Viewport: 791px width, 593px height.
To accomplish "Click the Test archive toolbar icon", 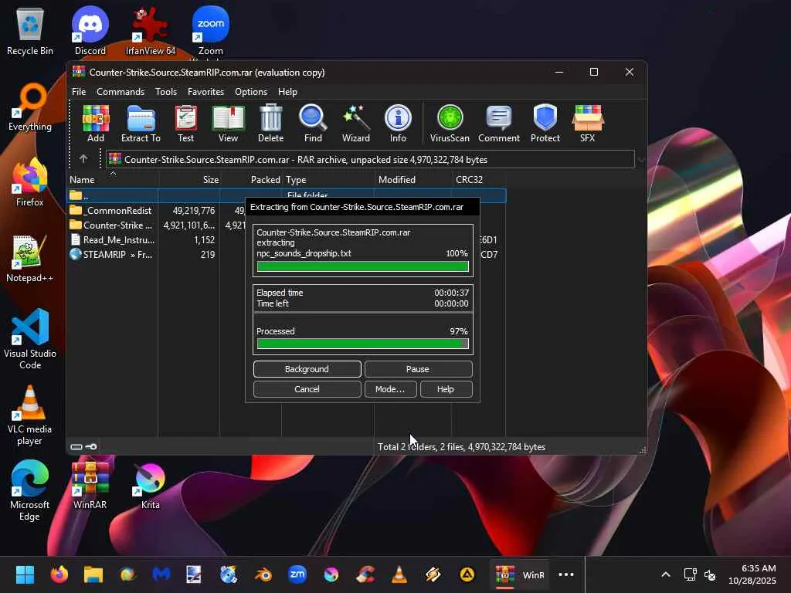I will [185, 124].
